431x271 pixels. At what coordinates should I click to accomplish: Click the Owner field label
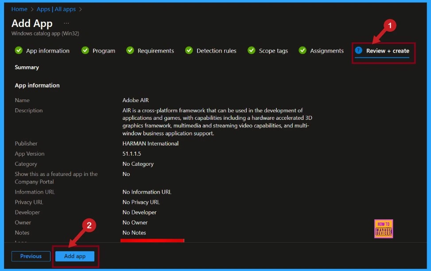coord(23,222)
